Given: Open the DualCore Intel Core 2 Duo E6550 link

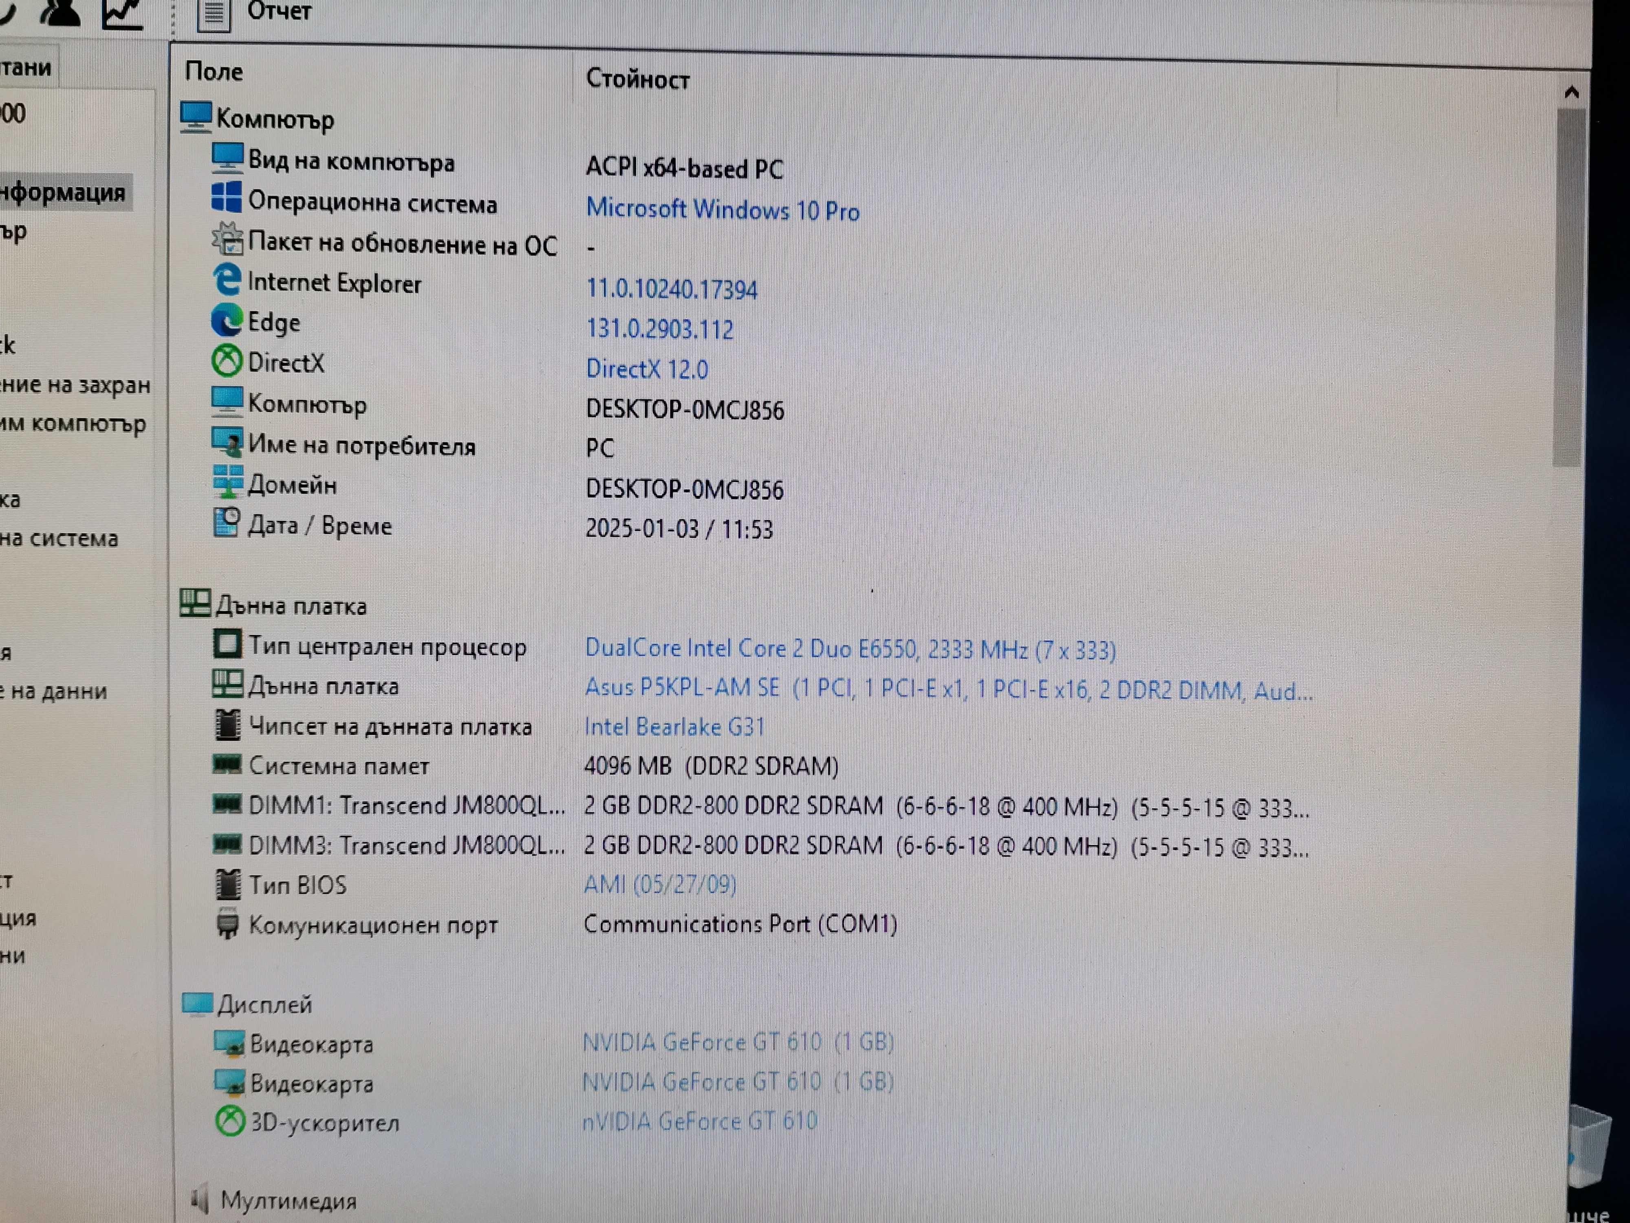Looking at the screenshot, I should pos(850,649).
